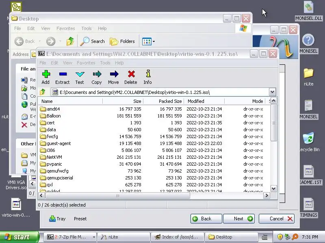Click Back in the Desktop explorer toolbar
Image resolution: width=325 pixels, height=243 pixels.
[x=25, y=41]
